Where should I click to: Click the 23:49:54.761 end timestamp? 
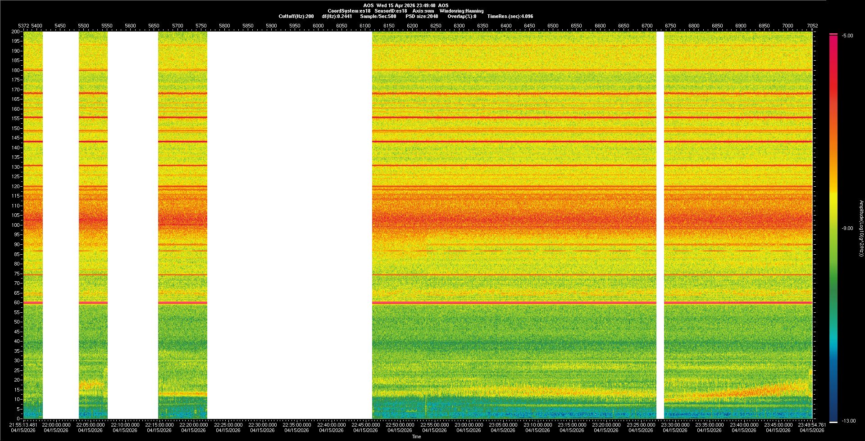click(812, 424)
